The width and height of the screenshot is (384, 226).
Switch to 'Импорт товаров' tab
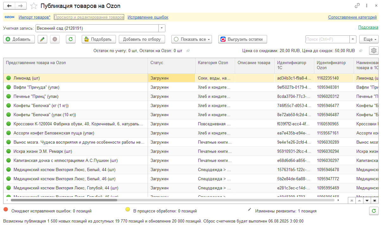pyautogui.click(x=35, y=17)
